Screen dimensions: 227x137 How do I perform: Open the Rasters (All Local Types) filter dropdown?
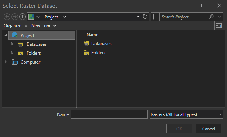pyautogui.click(x=186, y=114)
